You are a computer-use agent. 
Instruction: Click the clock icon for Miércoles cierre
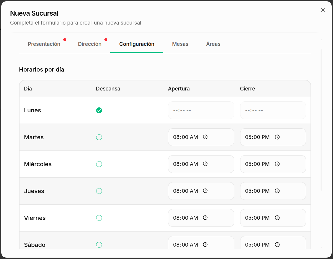tap(277, 164)
